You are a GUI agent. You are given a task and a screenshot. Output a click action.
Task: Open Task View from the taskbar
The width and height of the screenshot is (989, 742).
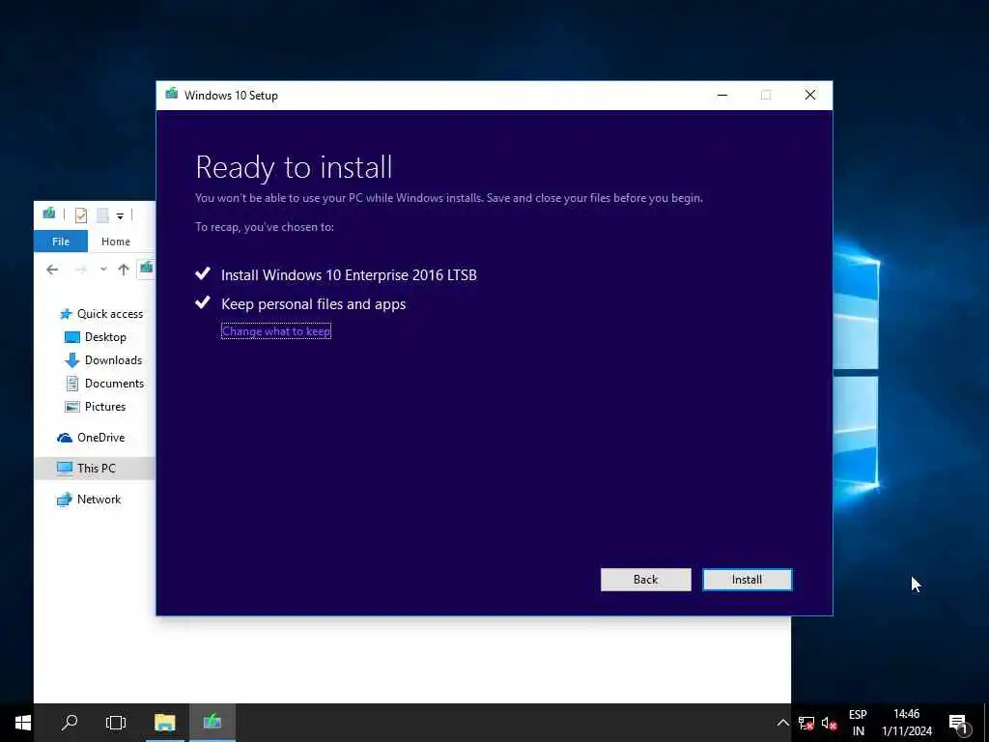116,723
